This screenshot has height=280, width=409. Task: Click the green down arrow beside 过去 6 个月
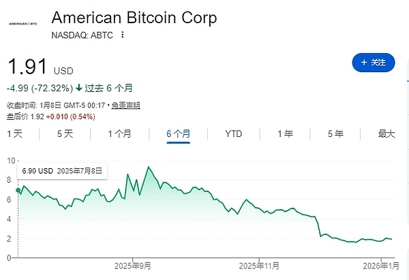(x=80, y=88)
